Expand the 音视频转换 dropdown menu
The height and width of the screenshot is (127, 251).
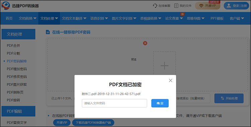click(x=160, y=18)
